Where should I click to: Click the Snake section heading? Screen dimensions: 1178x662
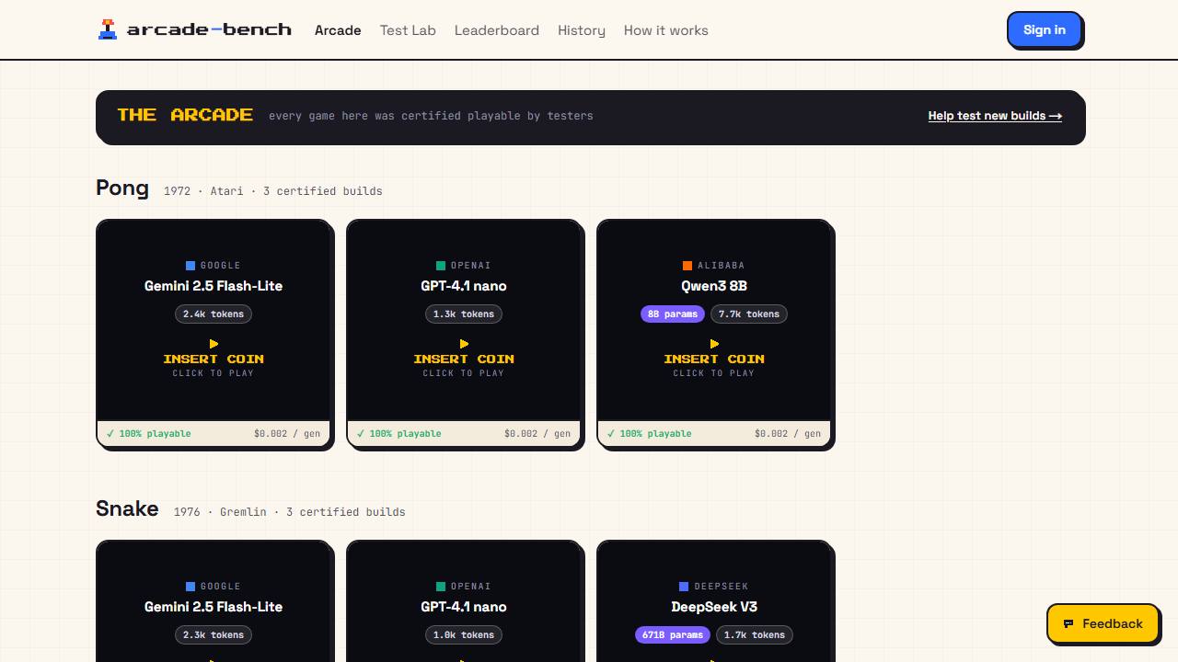pos(127,509)
